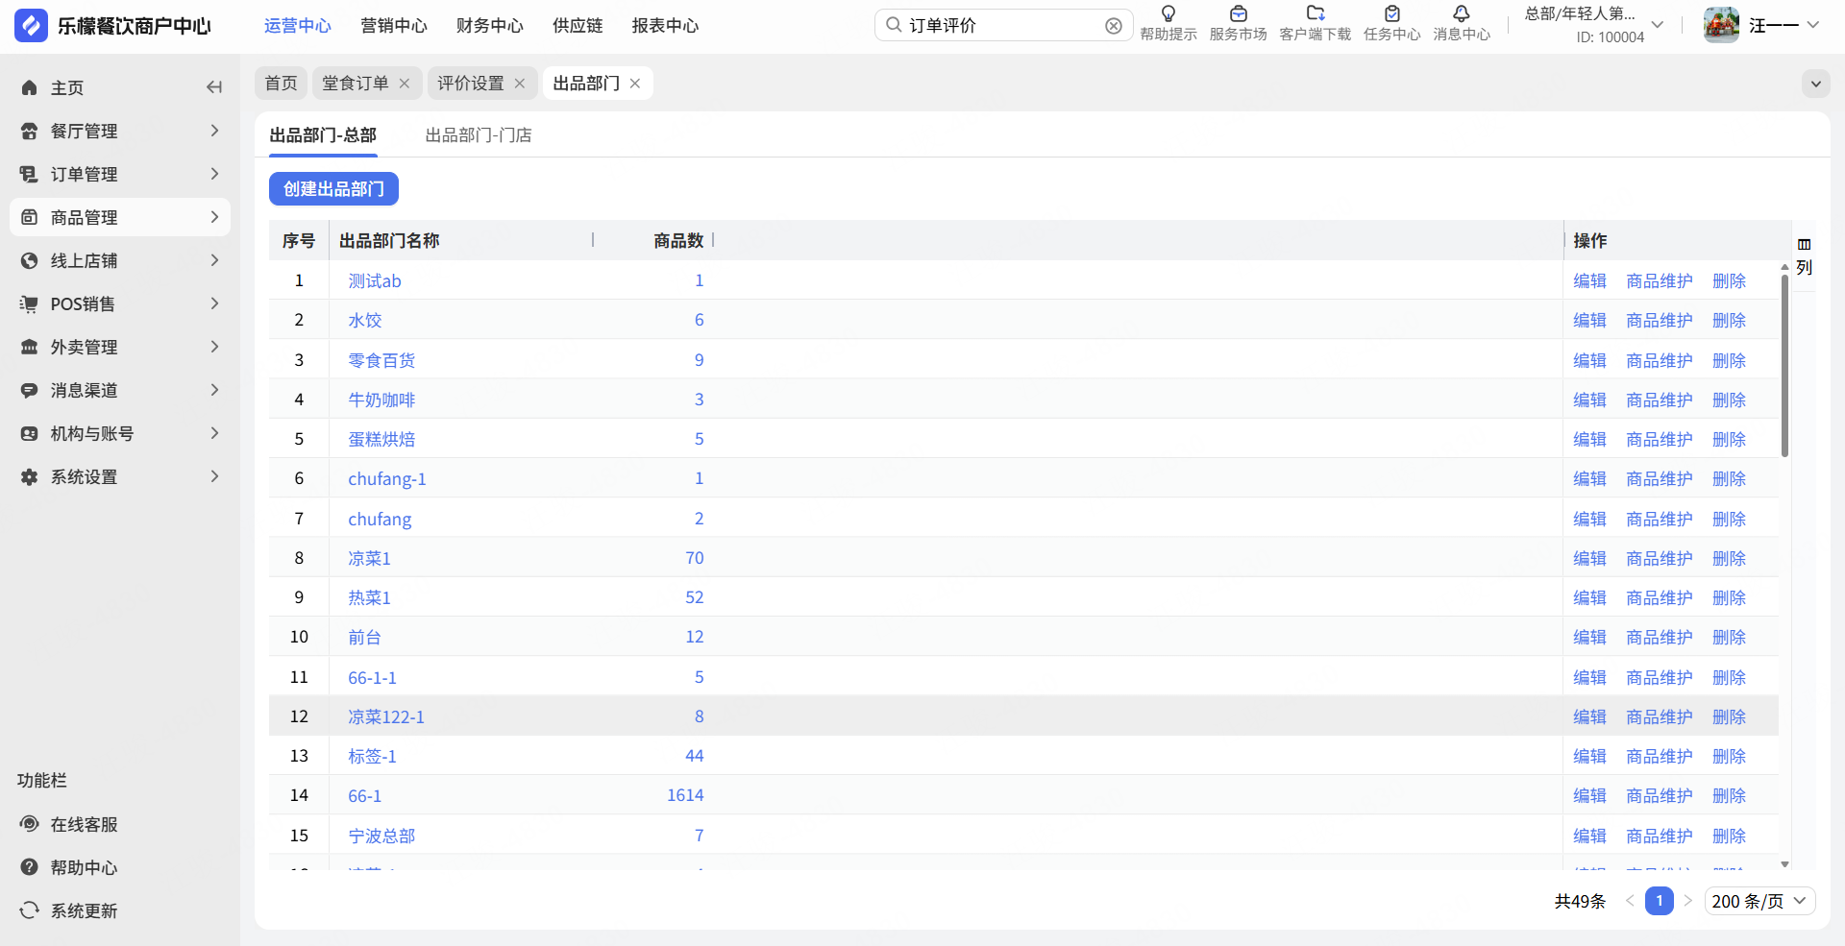The image size is (1845, 946).
Task: Click the product count 1614
Action: click(x=685, y=795)
